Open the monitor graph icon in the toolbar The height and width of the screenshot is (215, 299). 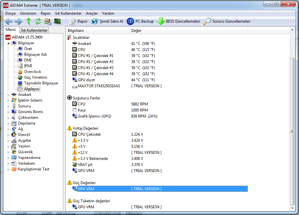(58, 21)
